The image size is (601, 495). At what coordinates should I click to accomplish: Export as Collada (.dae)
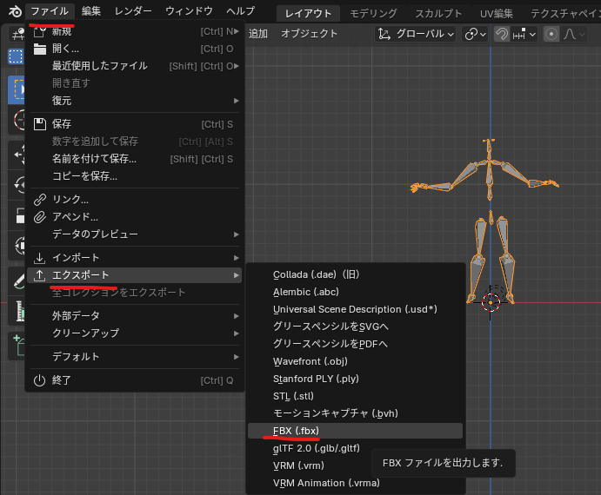click(x=356, y=274)
